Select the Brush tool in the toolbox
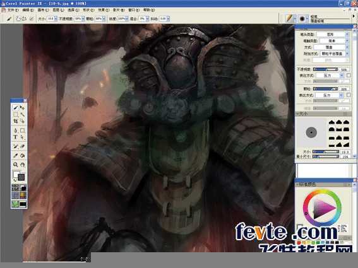 tap(15, 108)
